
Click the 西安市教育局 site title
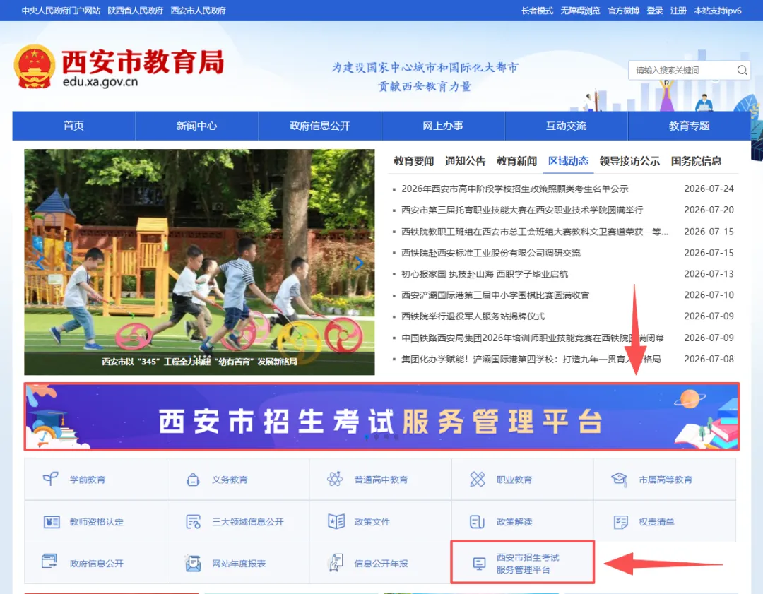click(x=143, y=61)
